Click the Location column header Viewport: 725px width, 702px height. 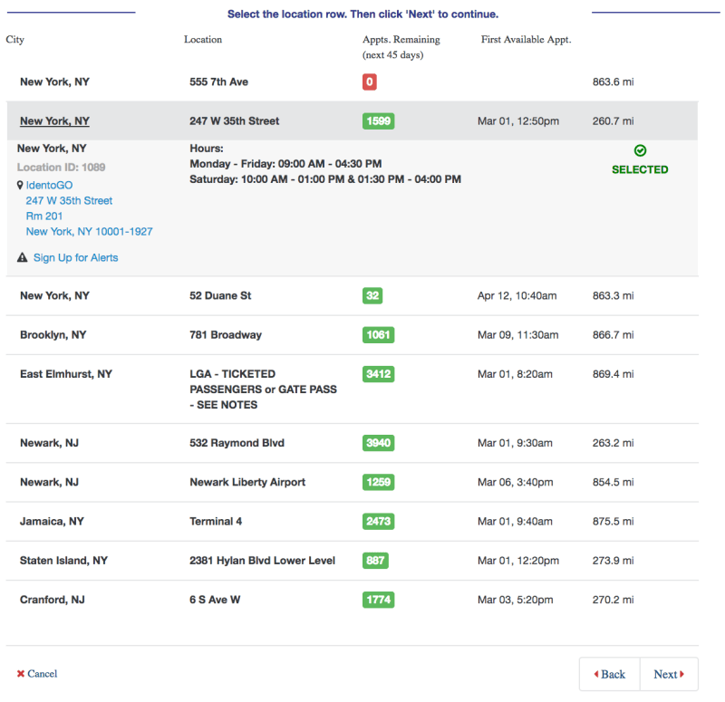point(203,40)
